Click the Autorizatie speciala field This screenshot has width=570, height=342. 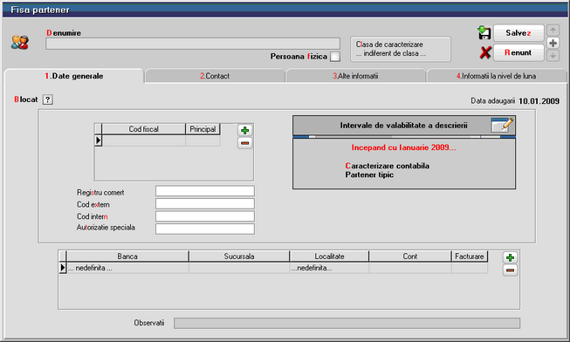(x=205, y=229)
